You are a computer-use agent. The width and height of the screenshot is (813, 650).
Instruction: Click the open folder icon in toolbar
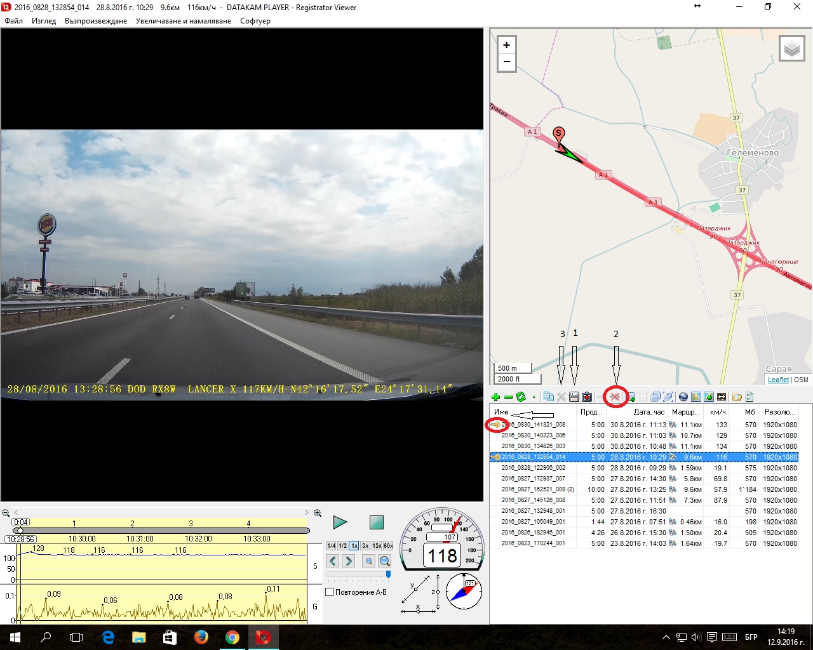(737, 397)
